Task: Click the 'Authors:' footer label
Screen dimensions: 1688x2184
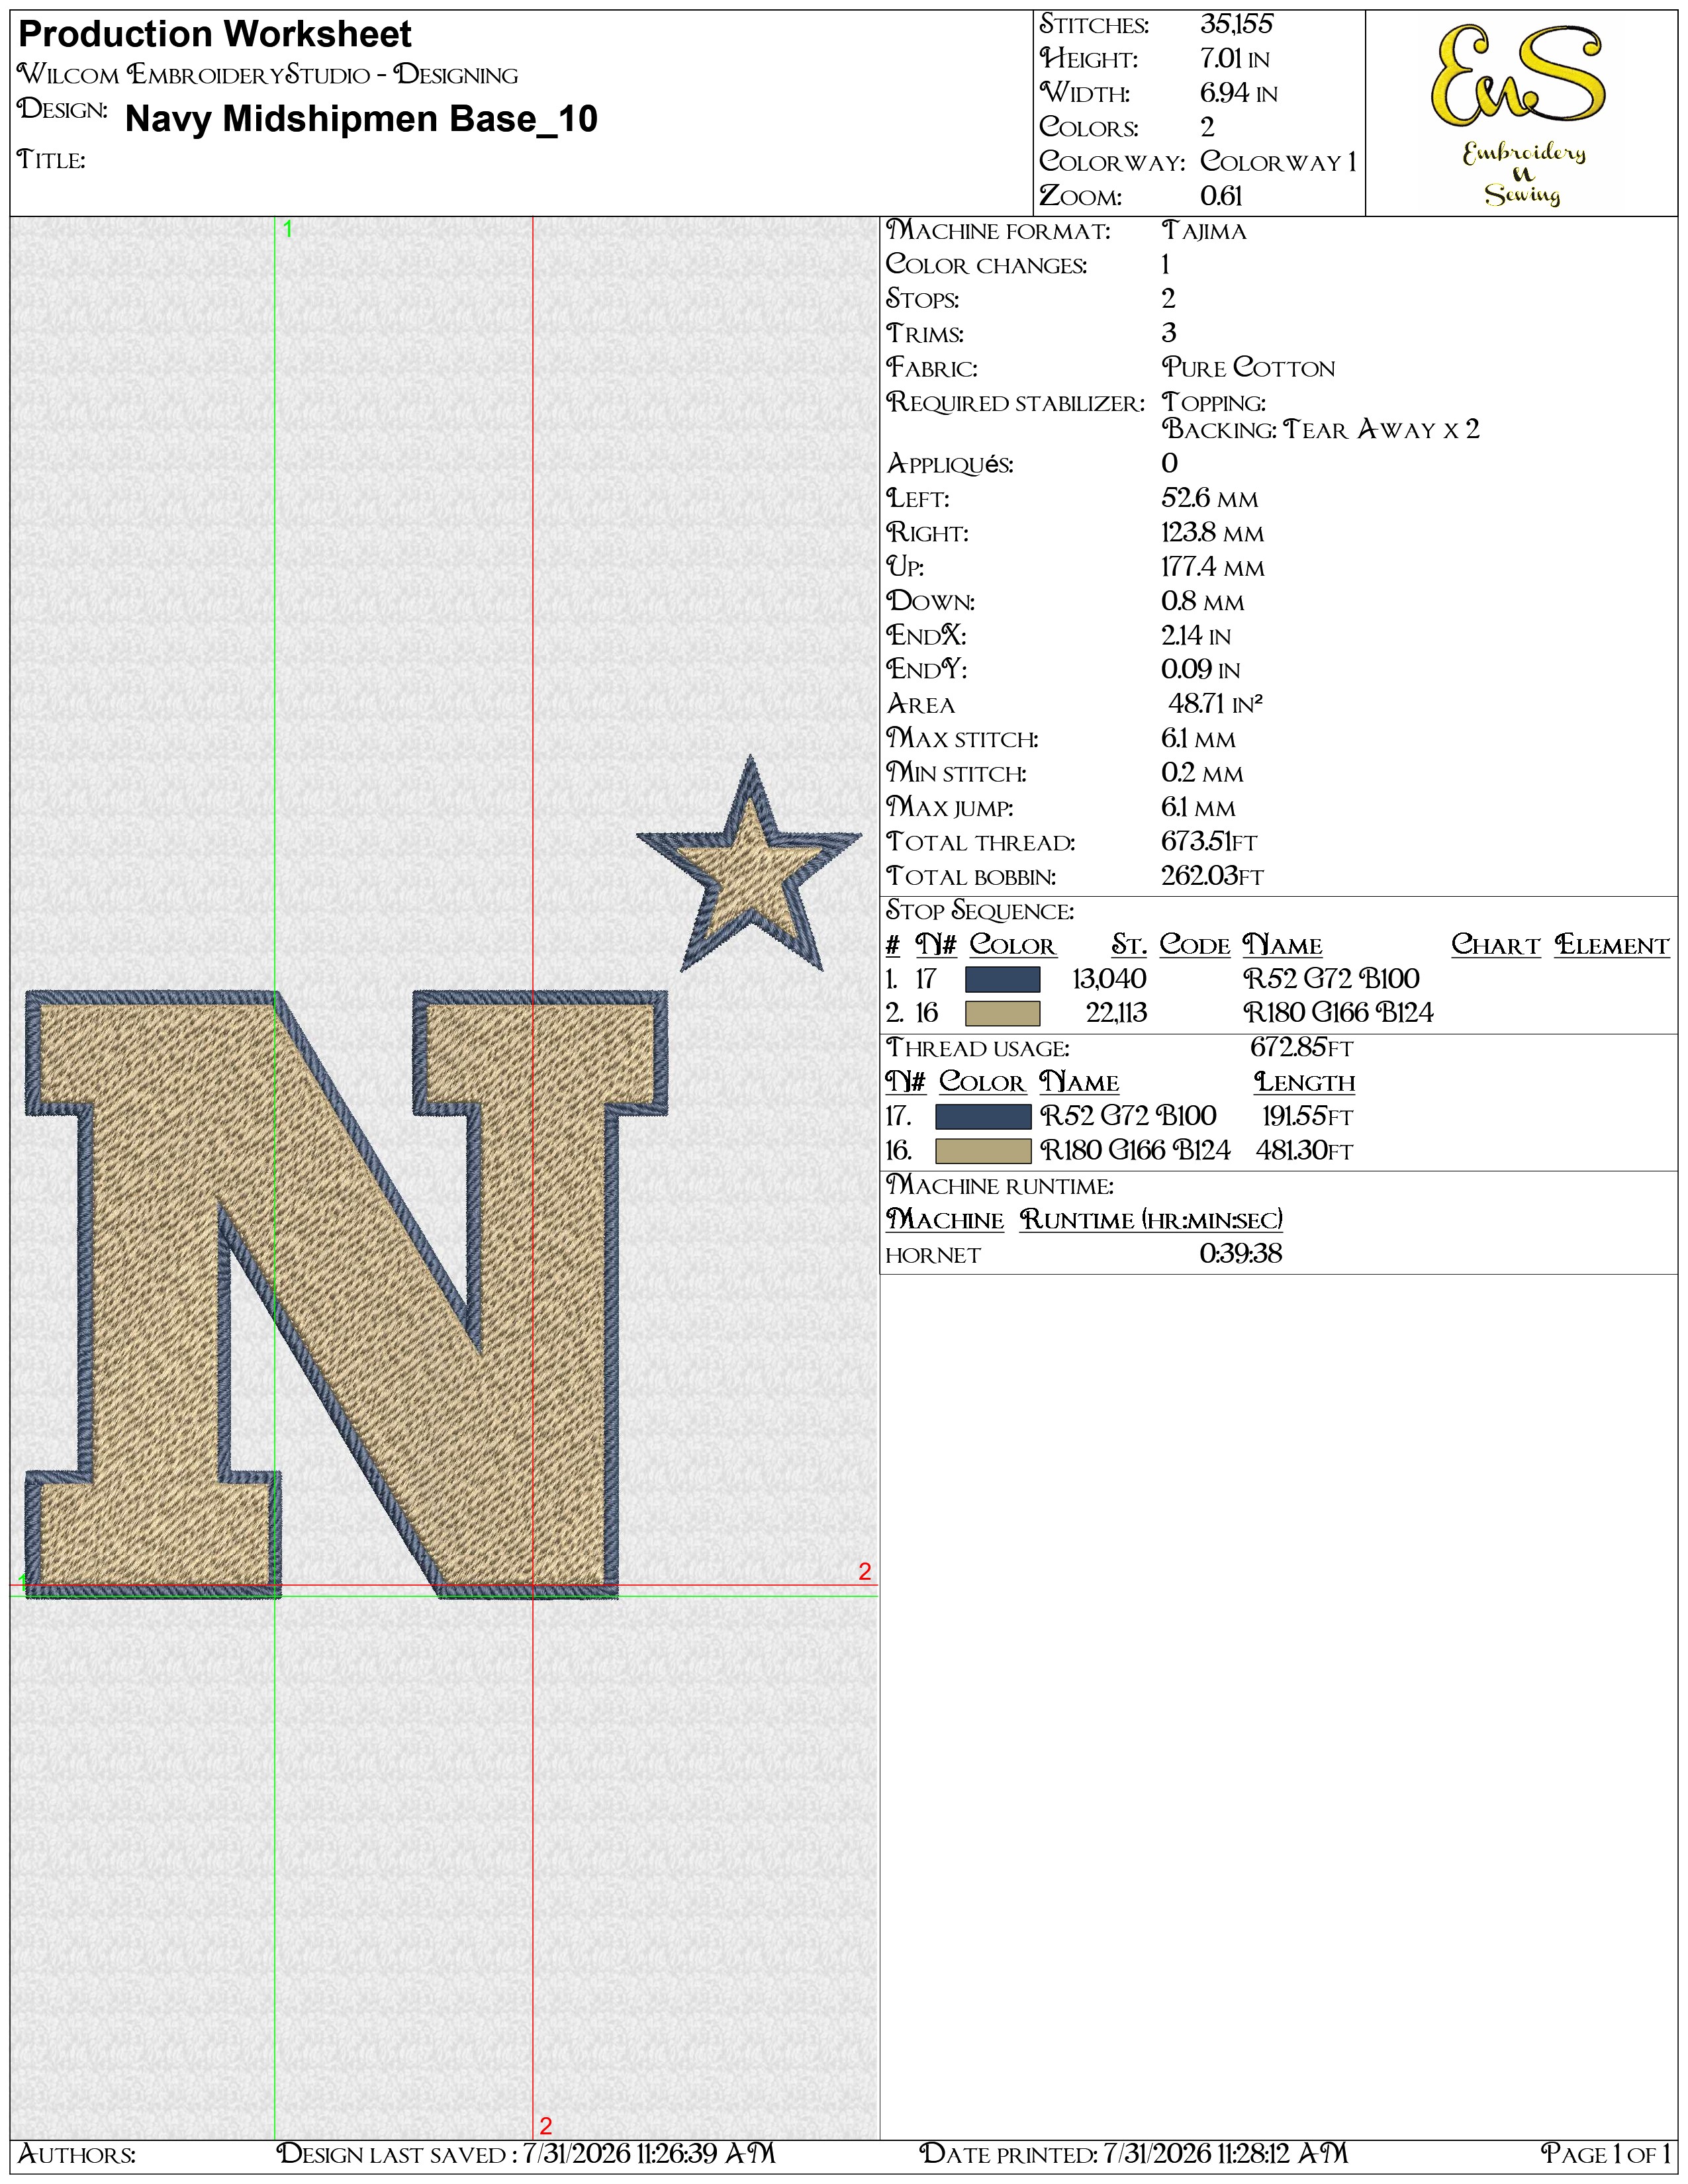Action: pyautogui.click(x=77, y=2154)
